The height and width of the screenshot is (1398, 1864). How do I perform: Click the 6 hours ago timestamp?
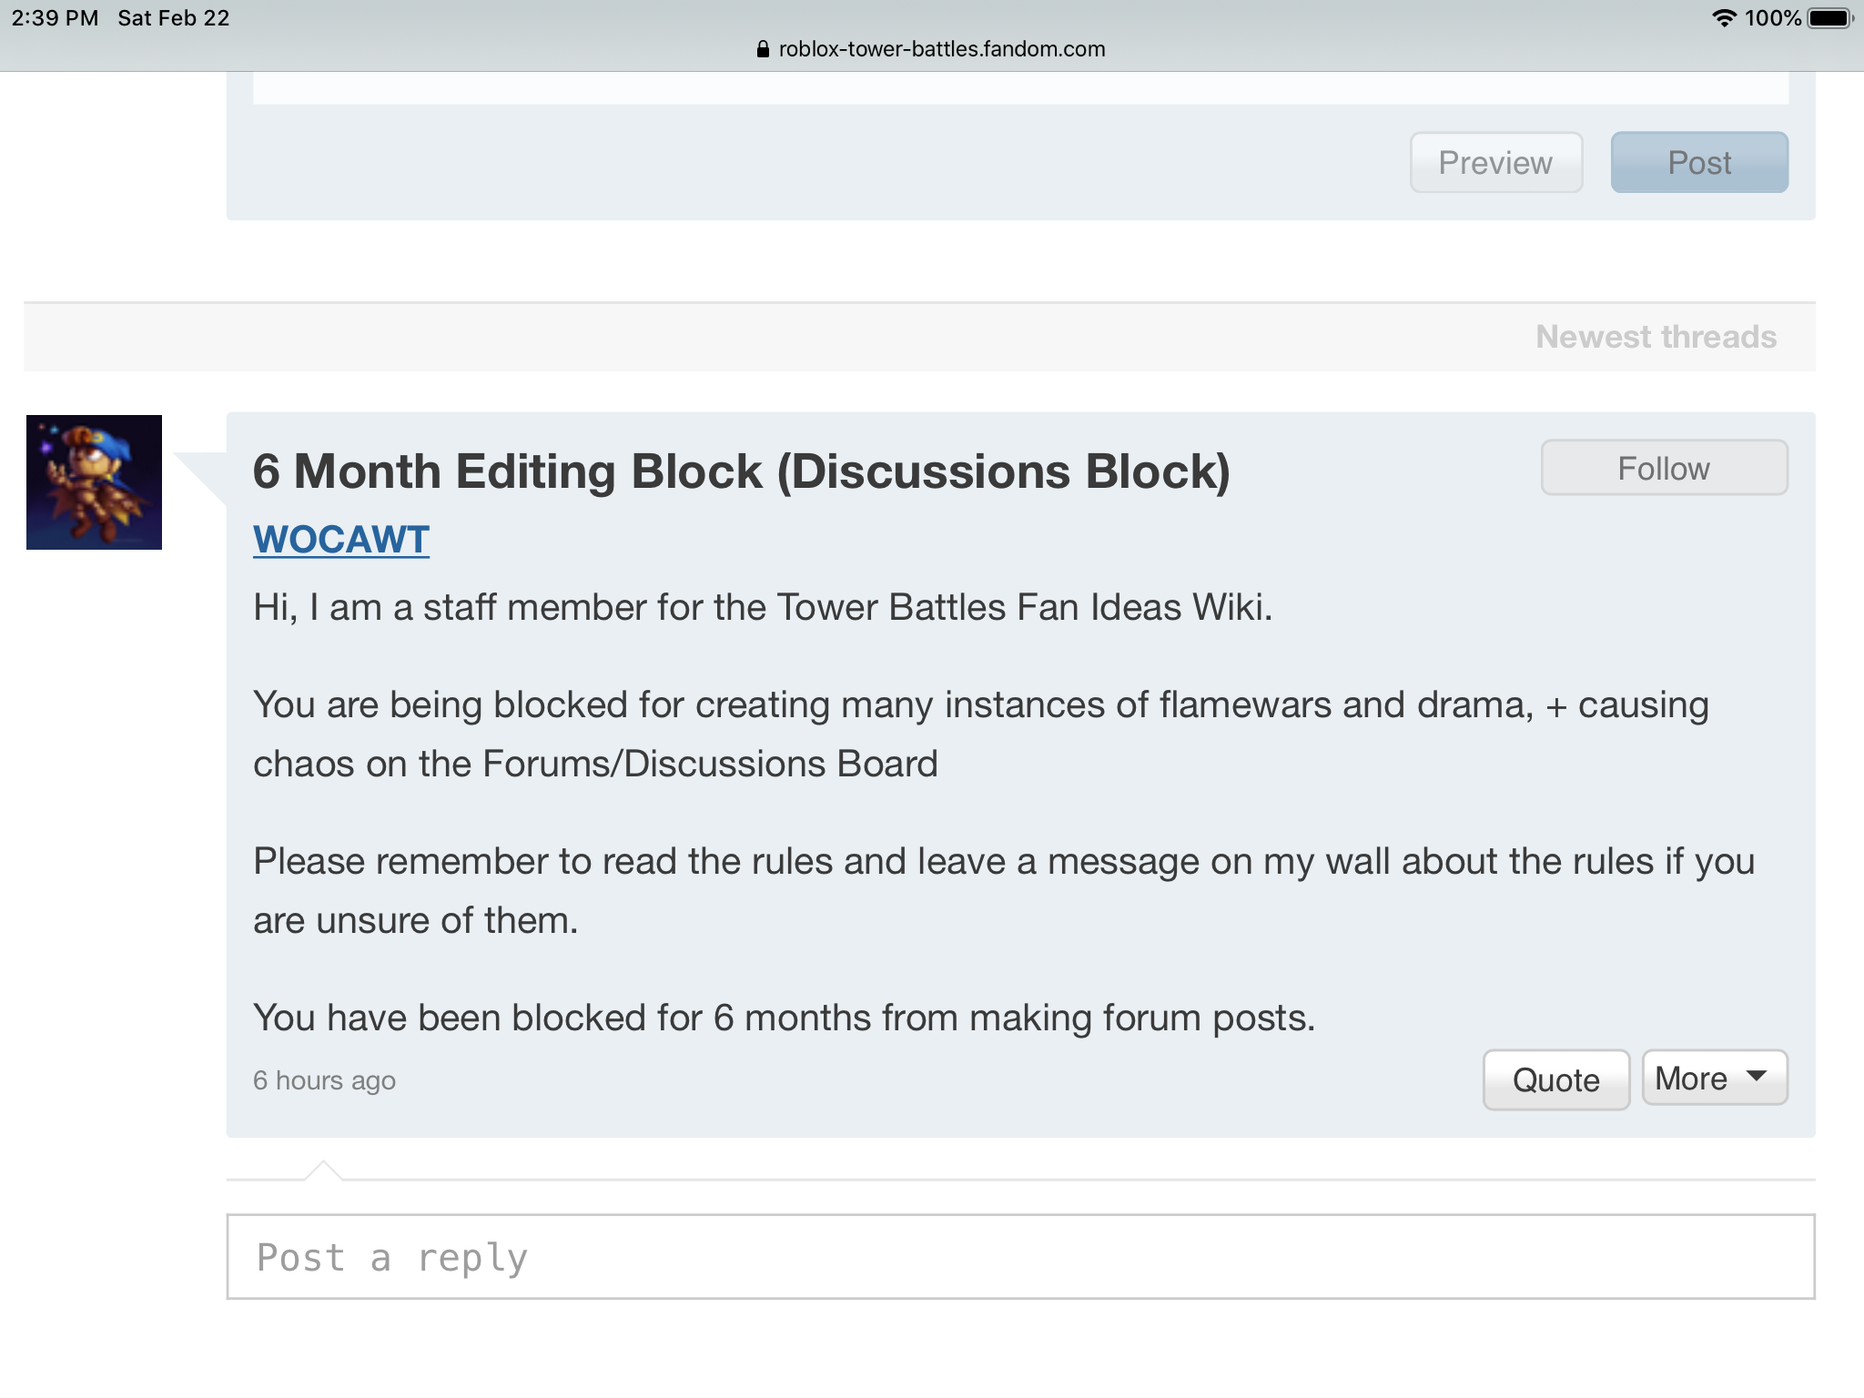tap(324, 1080)
